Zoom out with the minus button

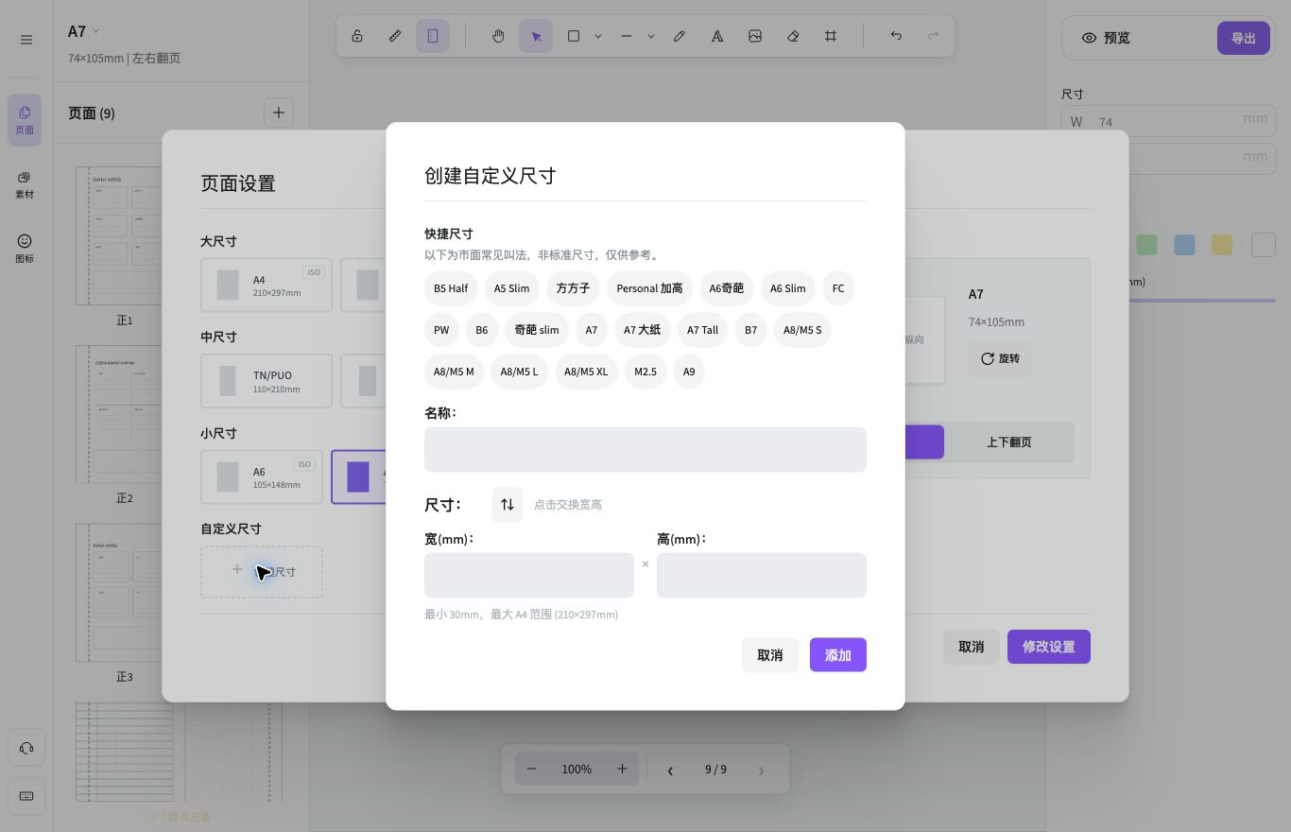click(531, 769)
